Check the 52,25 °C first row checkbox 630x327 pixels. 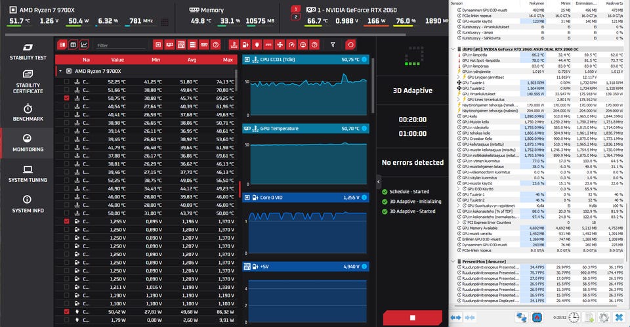click(67, 81)
